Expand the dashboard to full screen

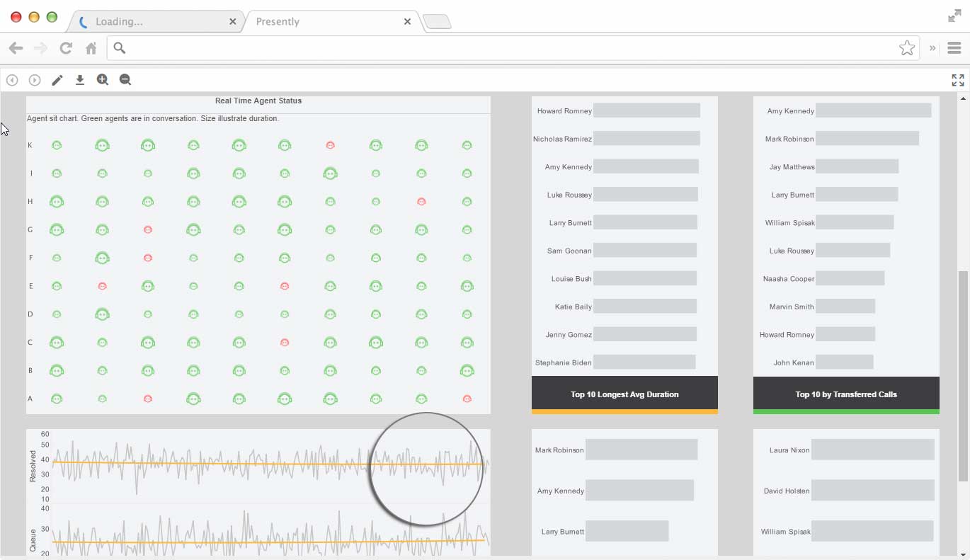pyautogui.click(x=957, y=80)
